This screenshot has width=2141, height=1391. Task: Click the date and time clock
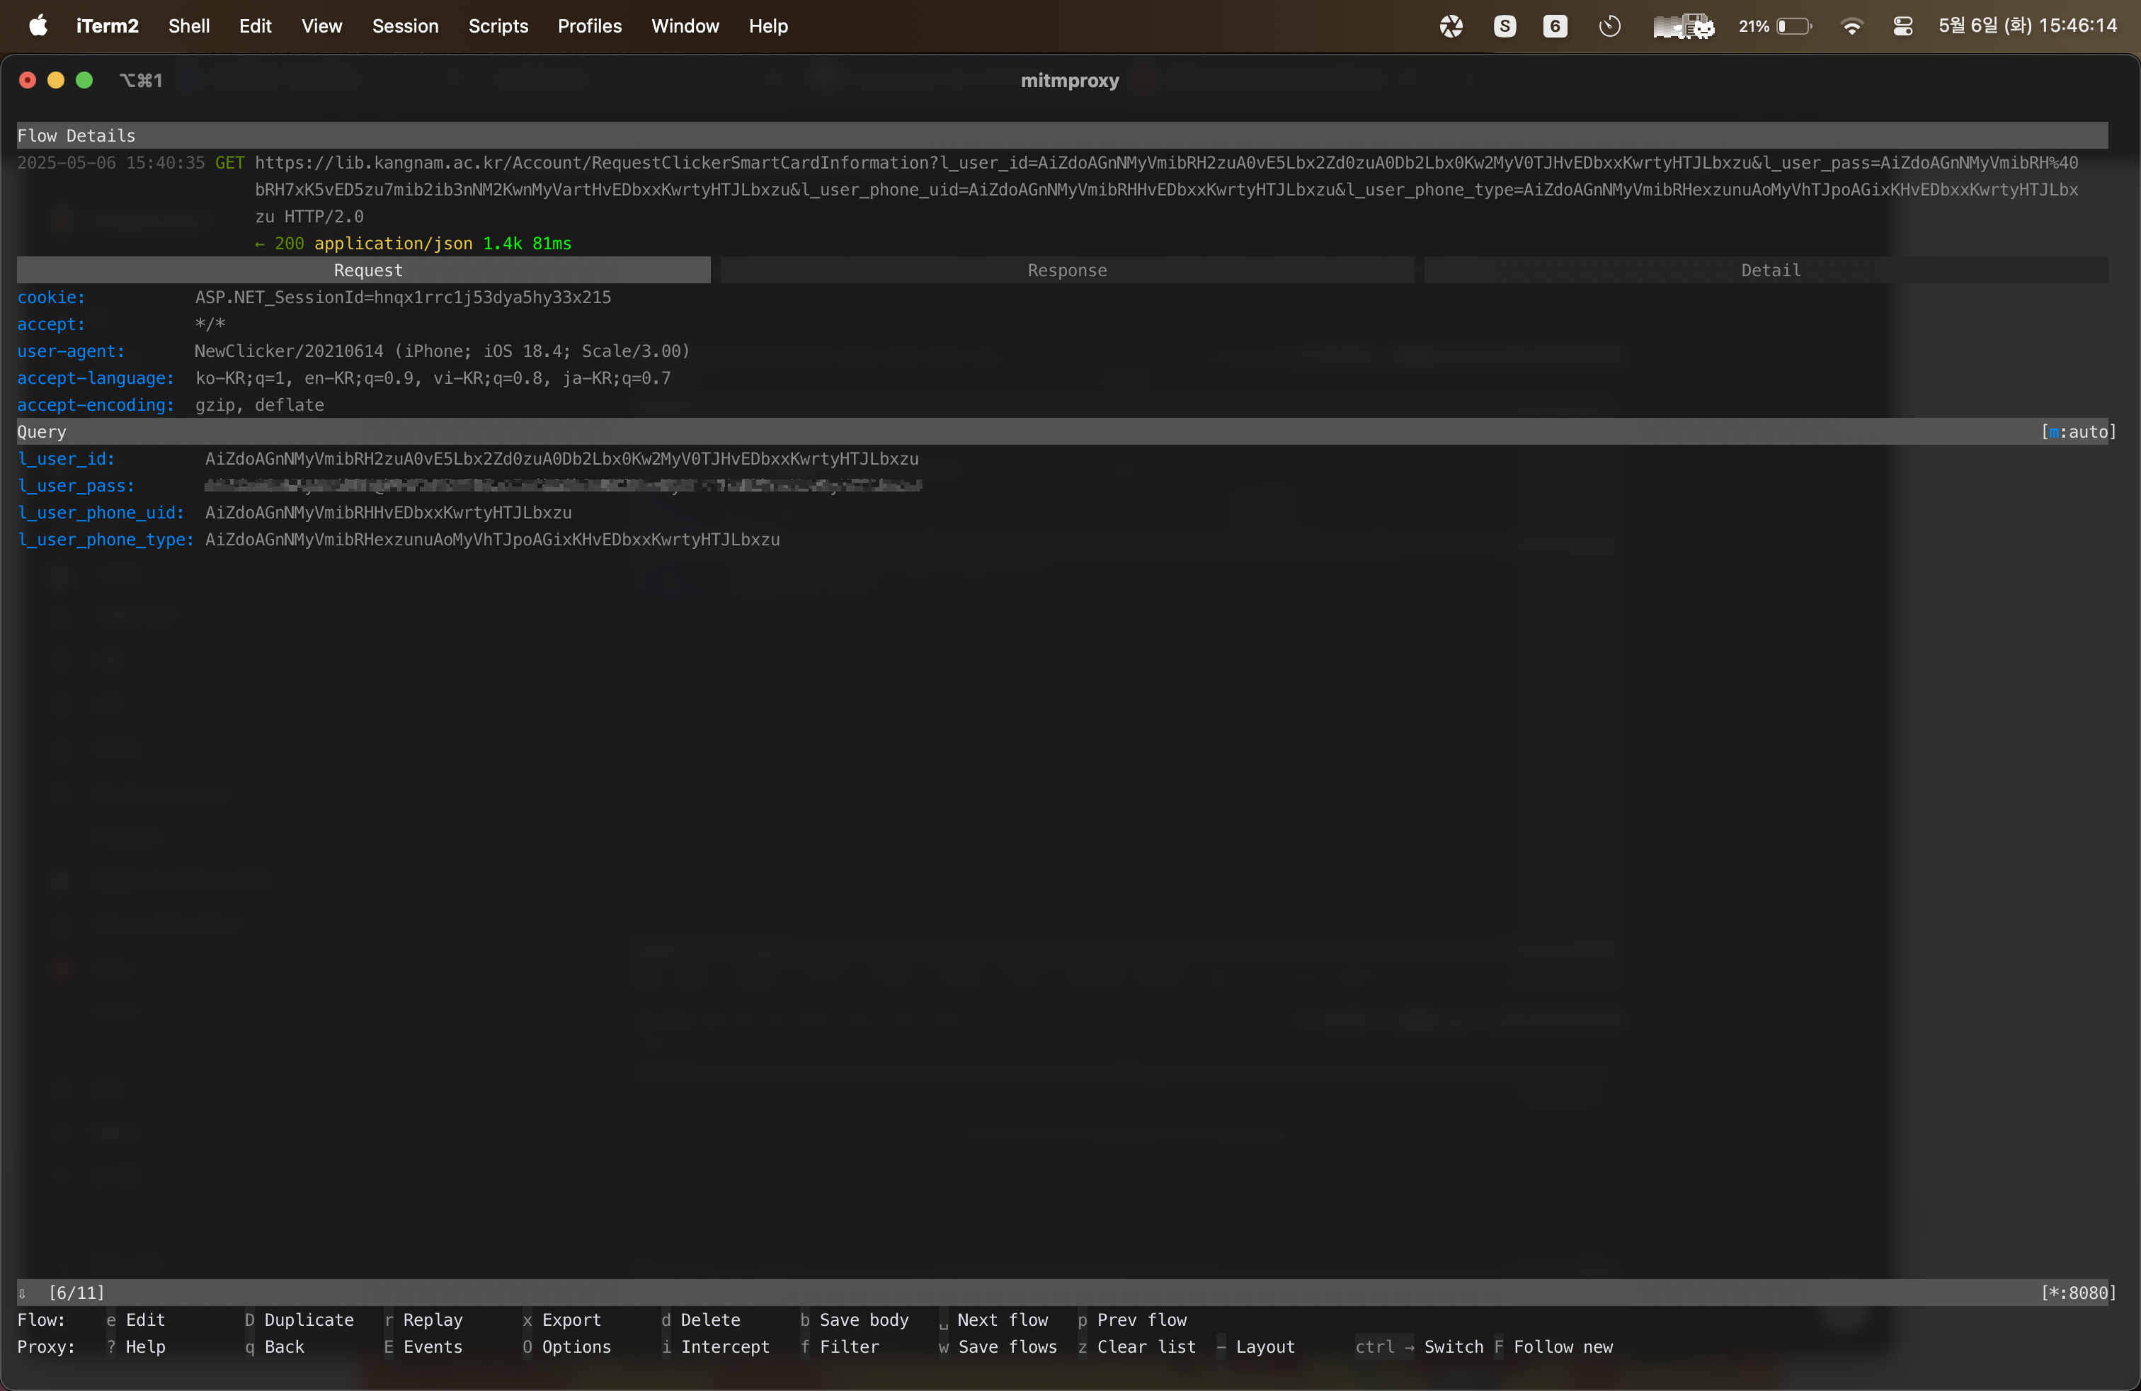coord(2027,26)
